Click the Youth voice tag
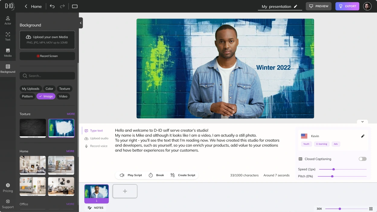The width and height of the screenshot is (377, 212). pyautogui.click(x=306, y=144)
